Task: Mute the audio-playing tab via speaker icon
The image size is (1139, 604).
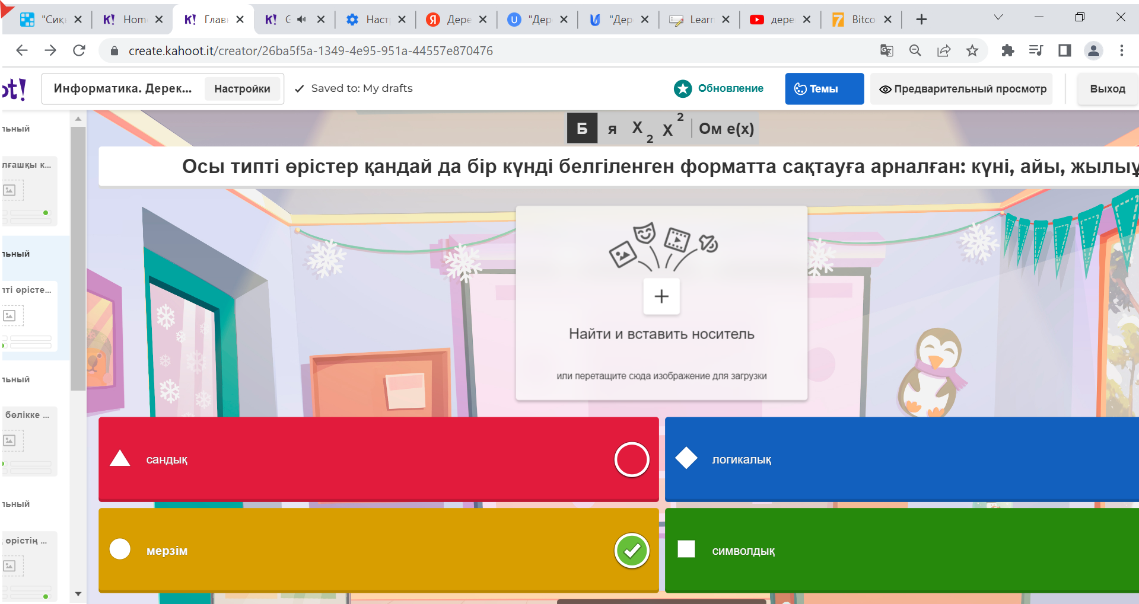Action: tap(302, 19)
